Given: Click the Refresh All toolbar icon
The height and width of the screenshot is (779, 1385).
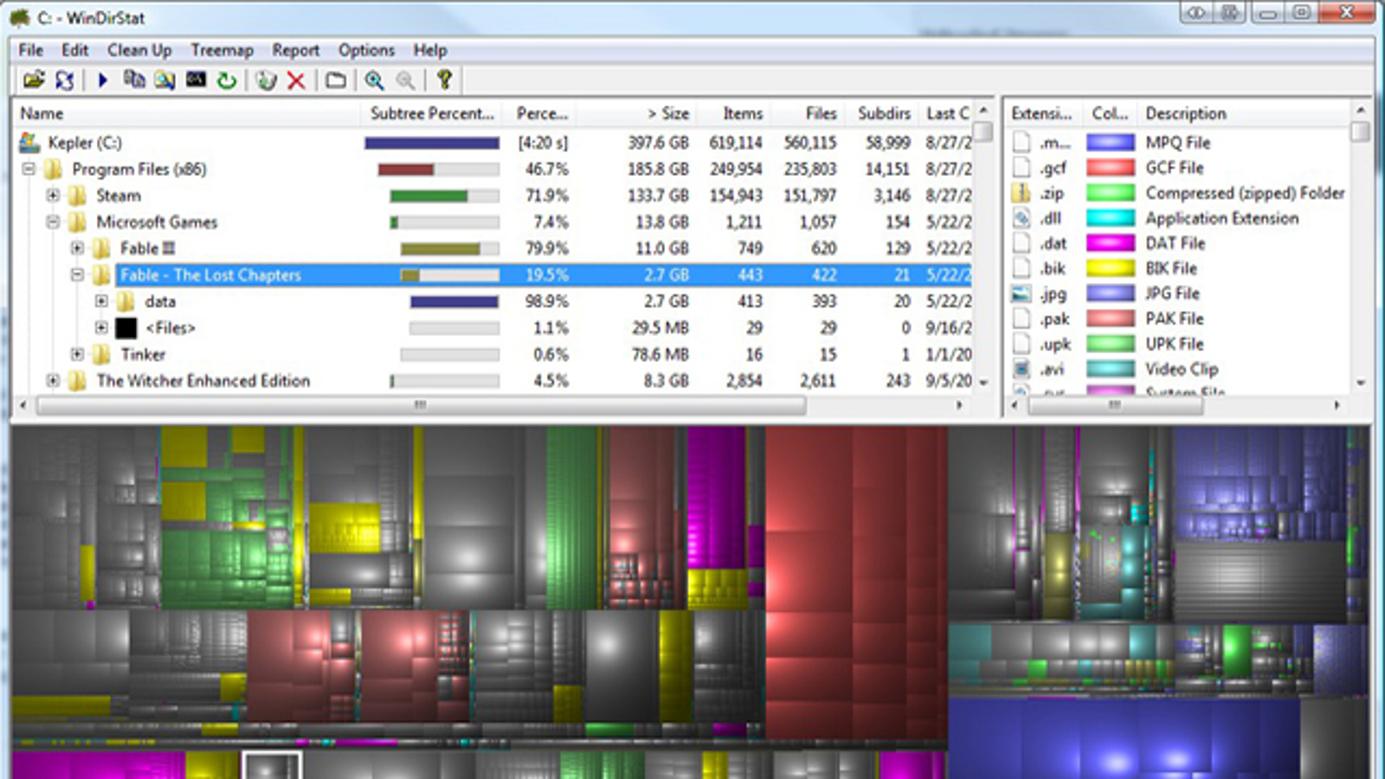Looking at the screenshot, I should pos(64,80).
